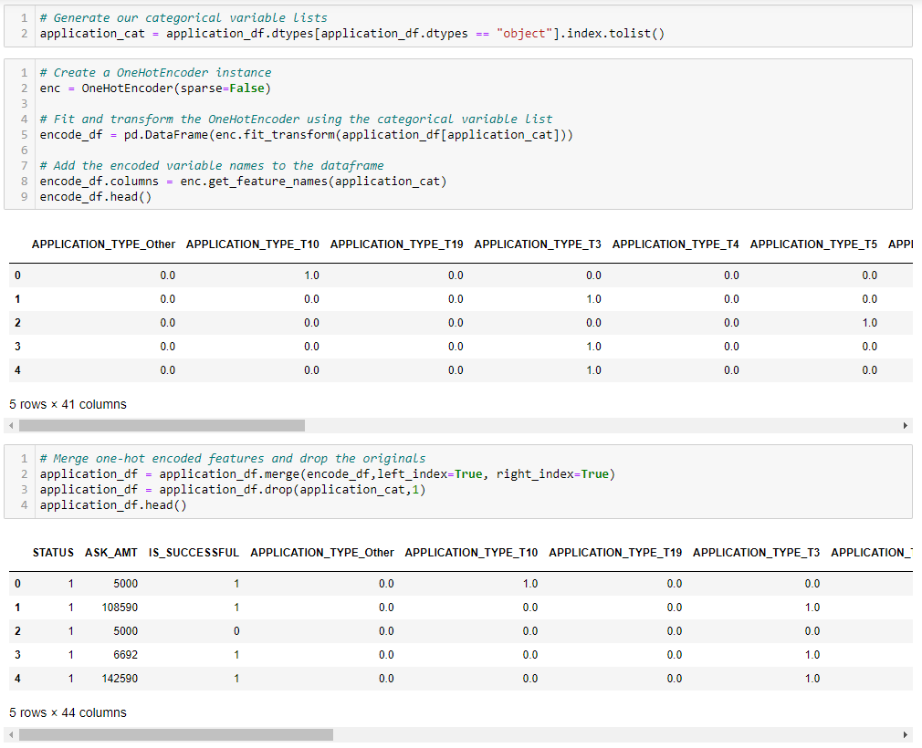Screen dimensions: 922x748
Task: Click the OneHotEncoder(sparse=False) code line
Action: point(155,88)
